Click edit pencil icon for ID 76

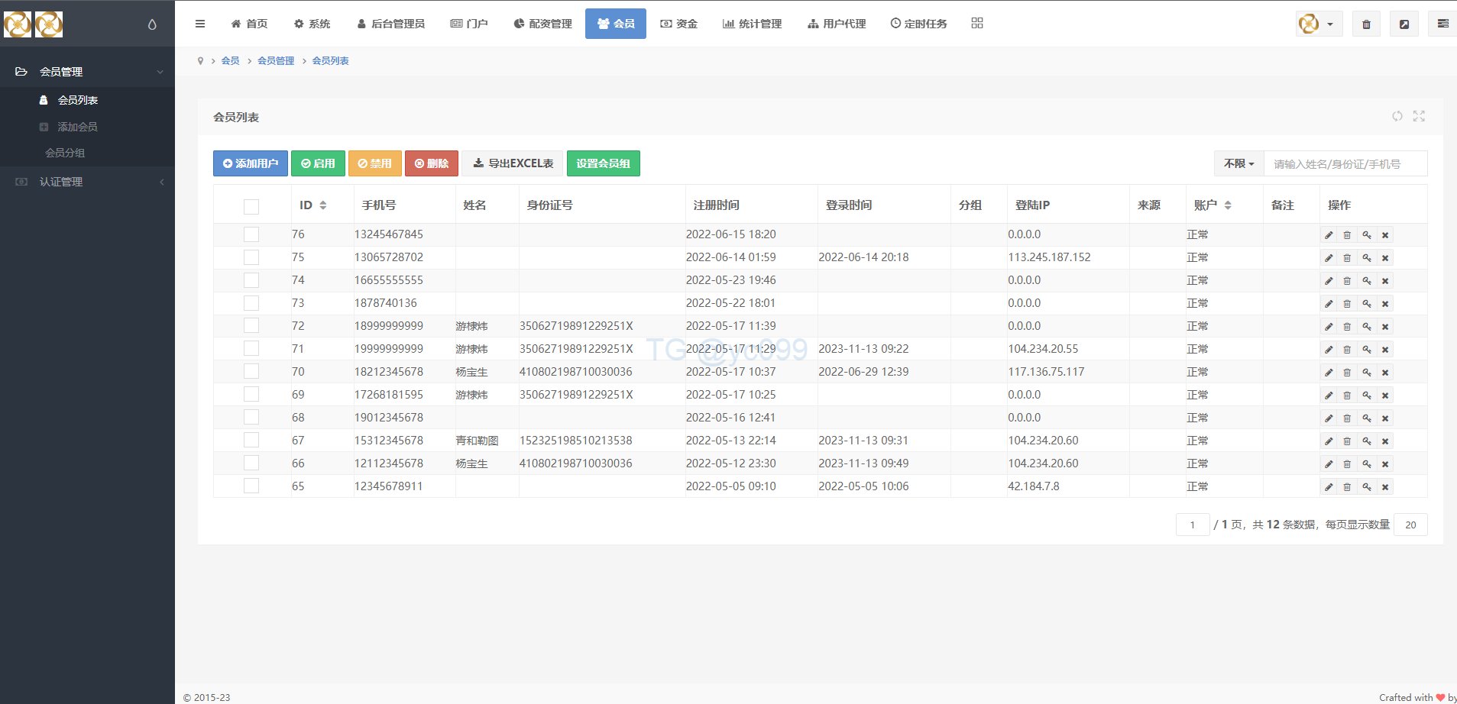[x=1329, y=235]
